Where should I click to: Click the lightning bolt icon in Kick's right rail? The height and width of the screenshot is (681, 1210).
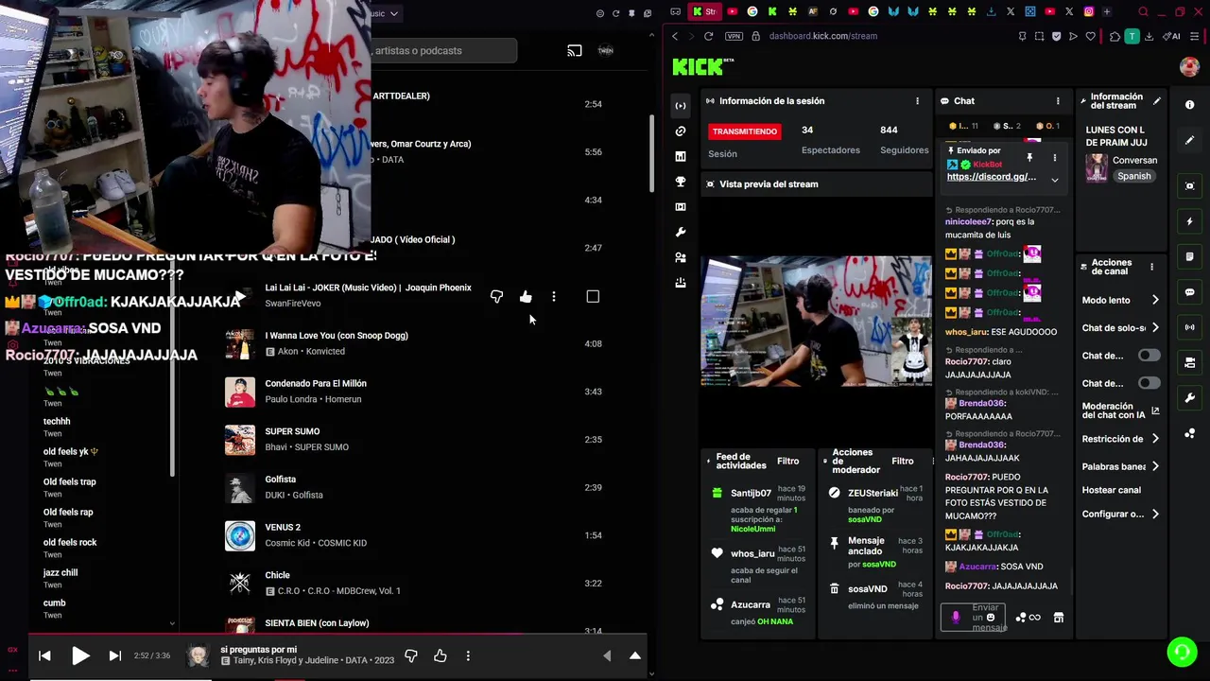click(x=1189, y=221)
